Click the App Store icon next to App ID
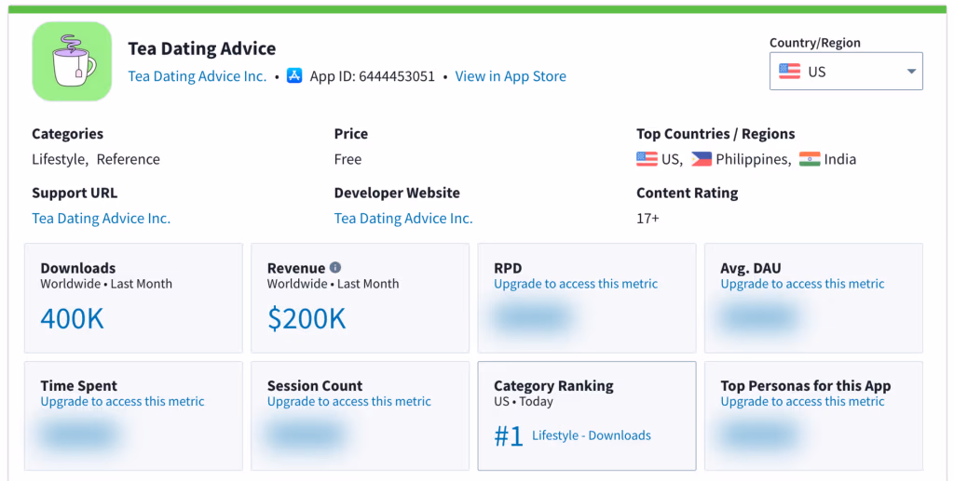The width and height of the screenshot is (954, 481). click(x=294, y=76)
